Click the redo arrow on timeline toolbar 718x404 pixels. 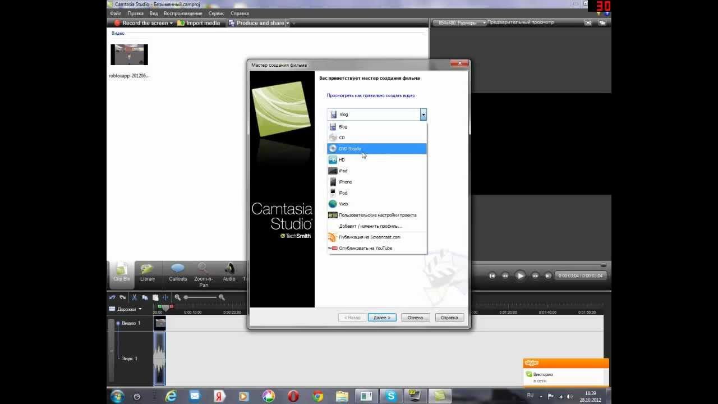click(x=122, y=297)
